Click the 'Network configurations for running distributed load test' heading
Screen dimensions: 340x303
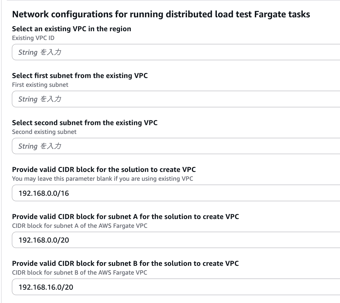(161, 14)
